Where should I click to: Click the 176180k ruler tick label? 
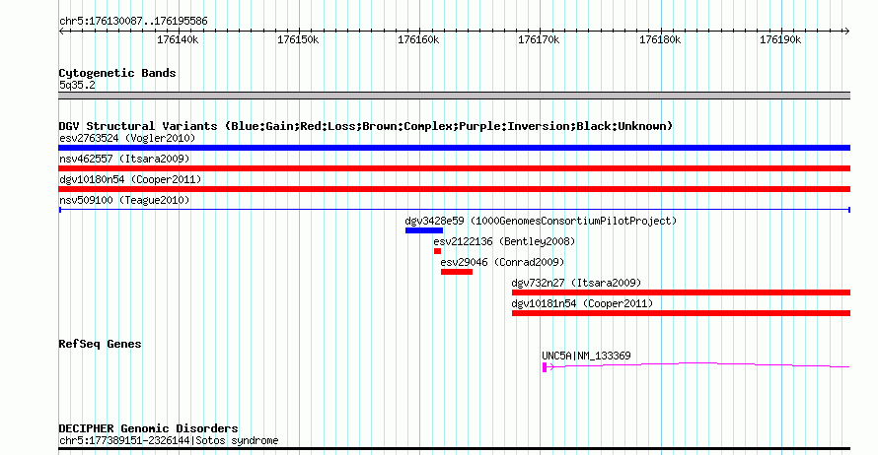pyautogui.click(x=660, y=39)
